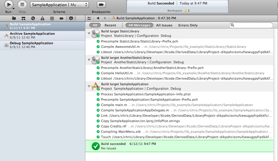This screenshot has width=278, height=161.
Task: Go back with the left arrow
Action: [x=98, y=18]
